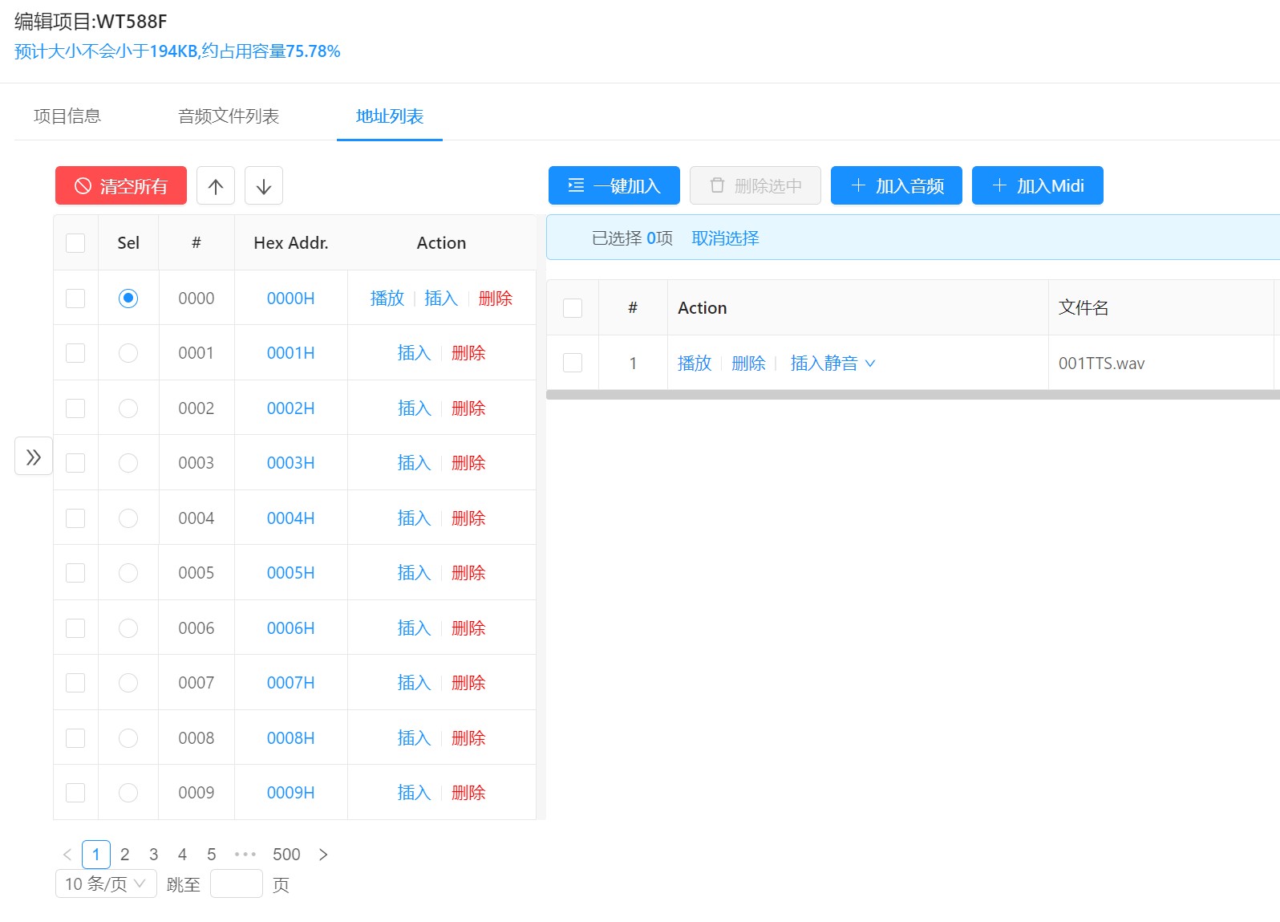Check the checkbox for row 0004
The height and width of the screenshot is (922, 1280).
tap(75, 518)
